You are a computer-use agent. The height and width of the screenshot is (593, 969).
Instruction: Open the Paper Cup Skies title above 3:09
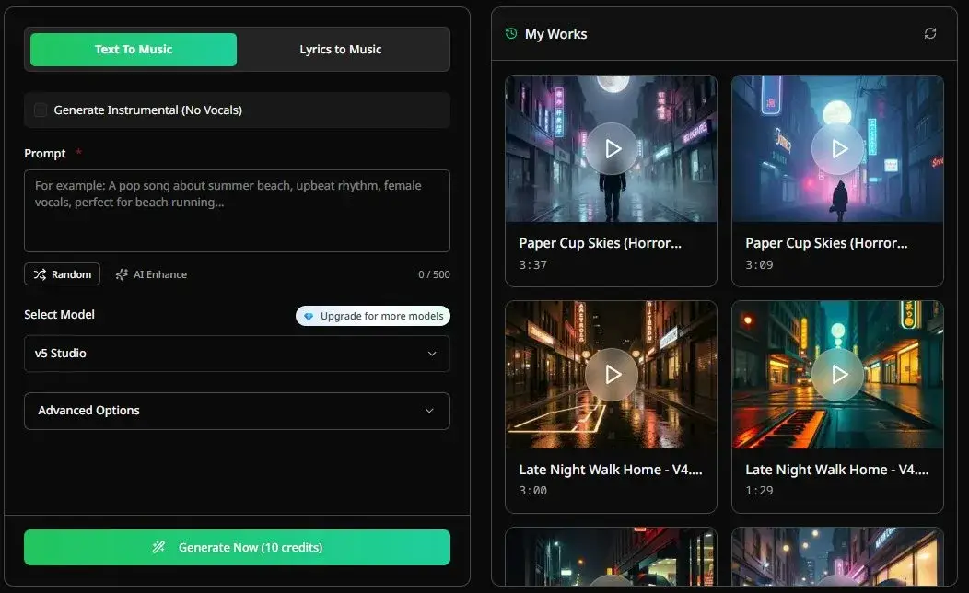[826, 243]
